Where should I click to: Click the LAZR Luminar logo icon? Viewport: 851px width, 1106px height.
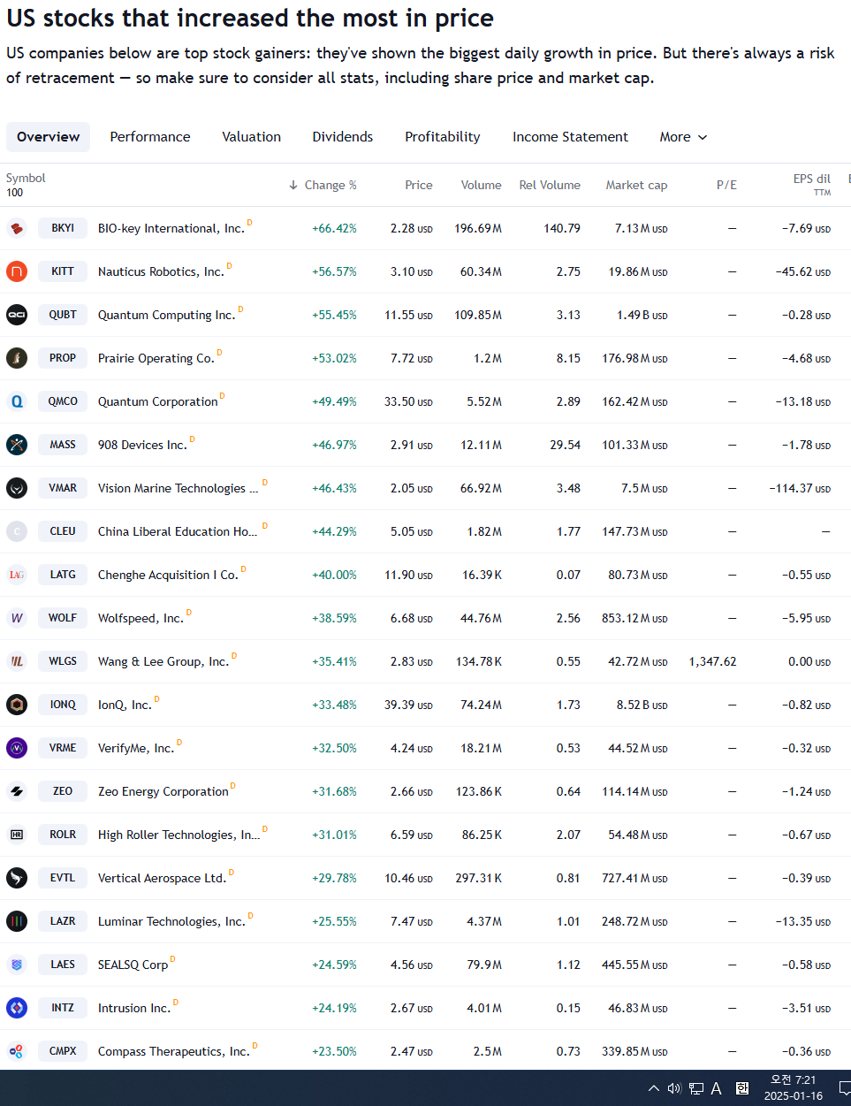pyautogui.click(x=17, y=921)
